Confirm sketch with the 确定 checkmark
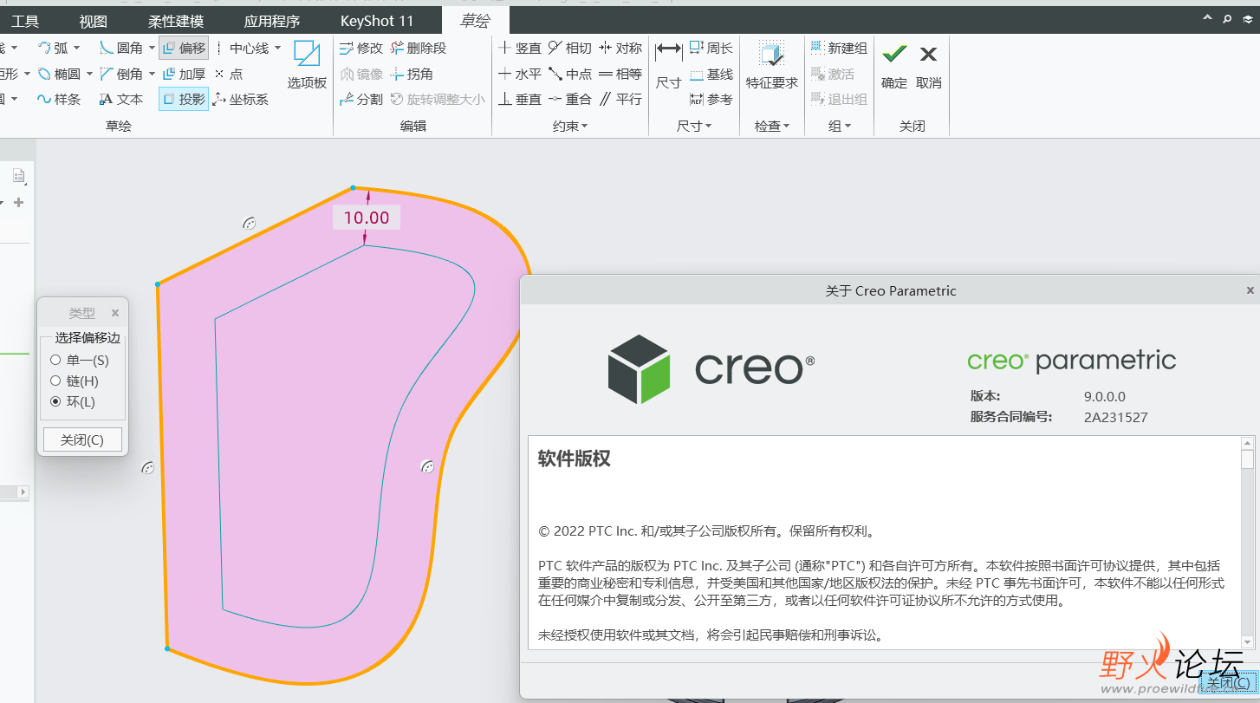The height and width of the screenshot is (703, 1260). 894,66
